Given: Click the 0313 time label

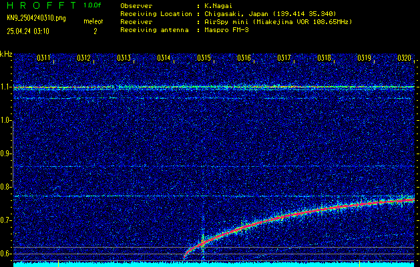Looking at the screenshot, I should tap(124, 57).
